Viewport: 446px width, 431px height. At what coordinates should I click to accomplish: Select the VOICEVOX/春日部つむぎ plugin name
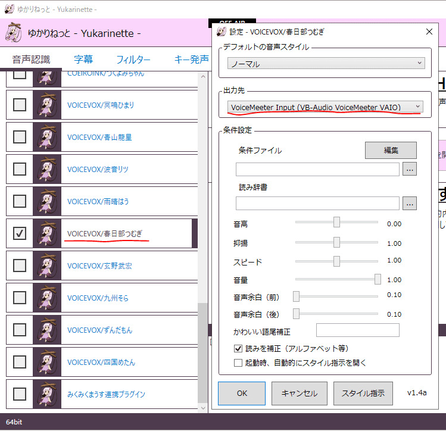pyautogui.click(x=105, y=234)
